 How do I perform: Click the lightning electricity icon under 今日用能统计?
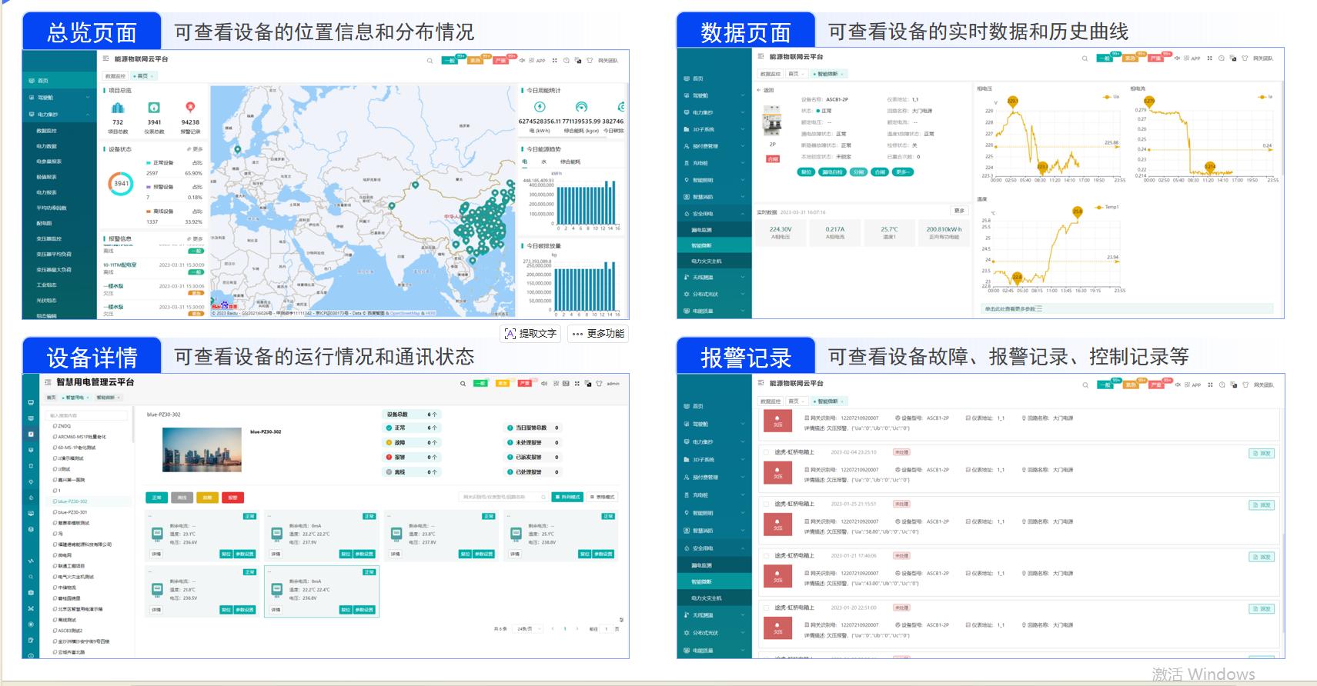tap(540, 107)
